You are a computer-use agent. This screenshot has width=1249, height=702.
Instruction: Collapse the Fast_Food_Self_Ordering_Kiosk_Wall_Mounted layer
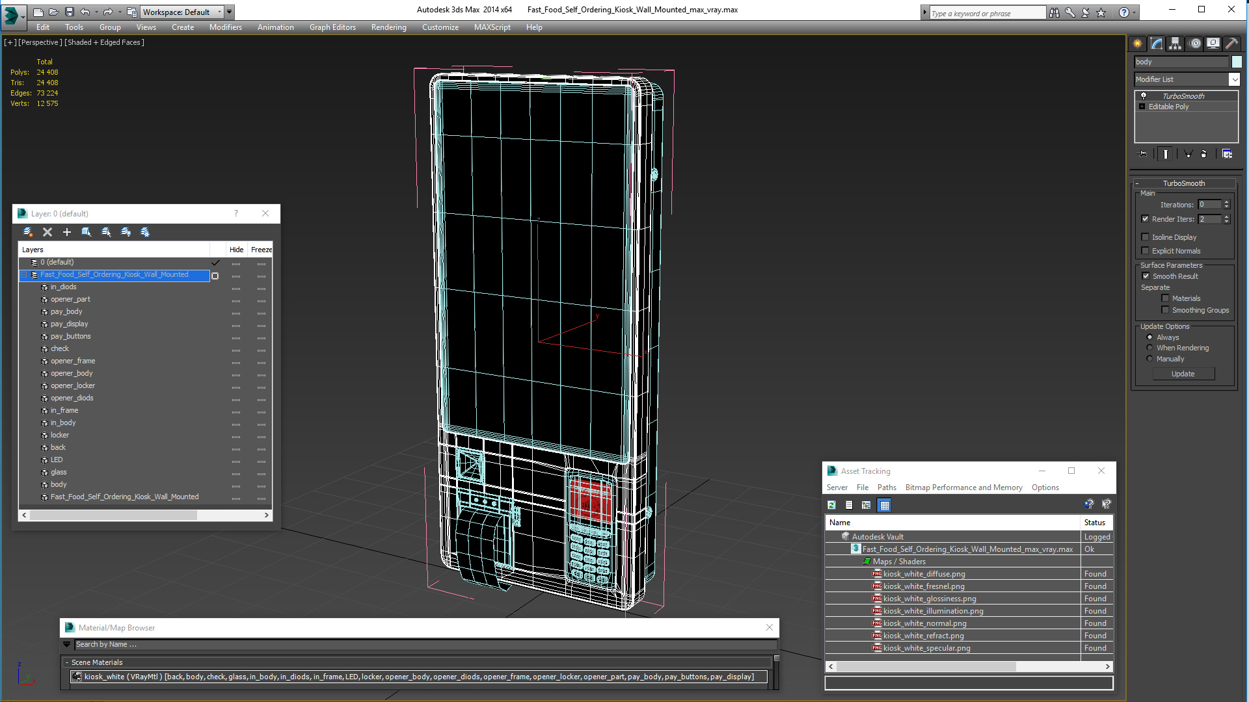tap(24, 275)
